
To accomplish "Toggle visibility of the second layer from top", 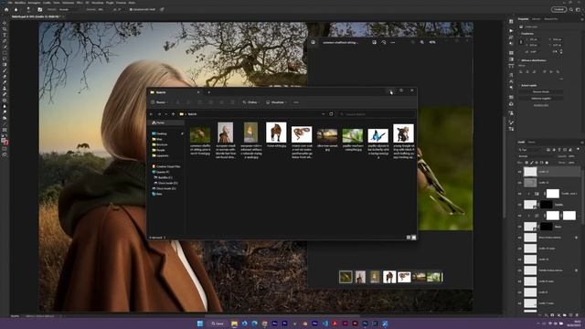I will [520, 183].
